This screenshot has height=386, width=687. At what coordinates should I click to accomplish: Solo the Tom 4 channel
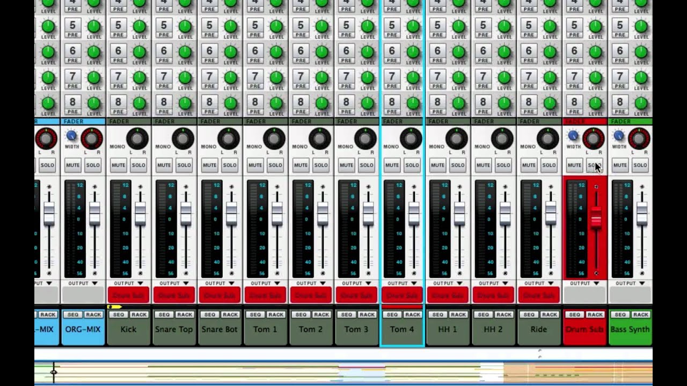coord(412,165)
